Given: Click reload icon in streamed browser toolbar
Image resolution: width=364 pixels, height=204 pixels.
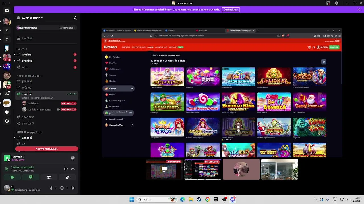Looking at the screenshot, I should click(x=111, y=36).
